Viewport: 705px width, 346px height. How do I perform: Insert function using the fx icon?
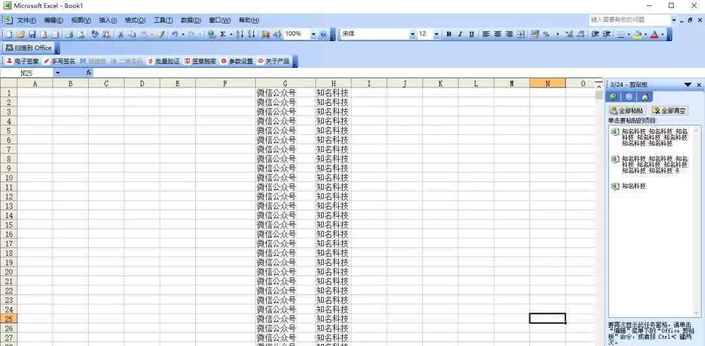(89, 72)
